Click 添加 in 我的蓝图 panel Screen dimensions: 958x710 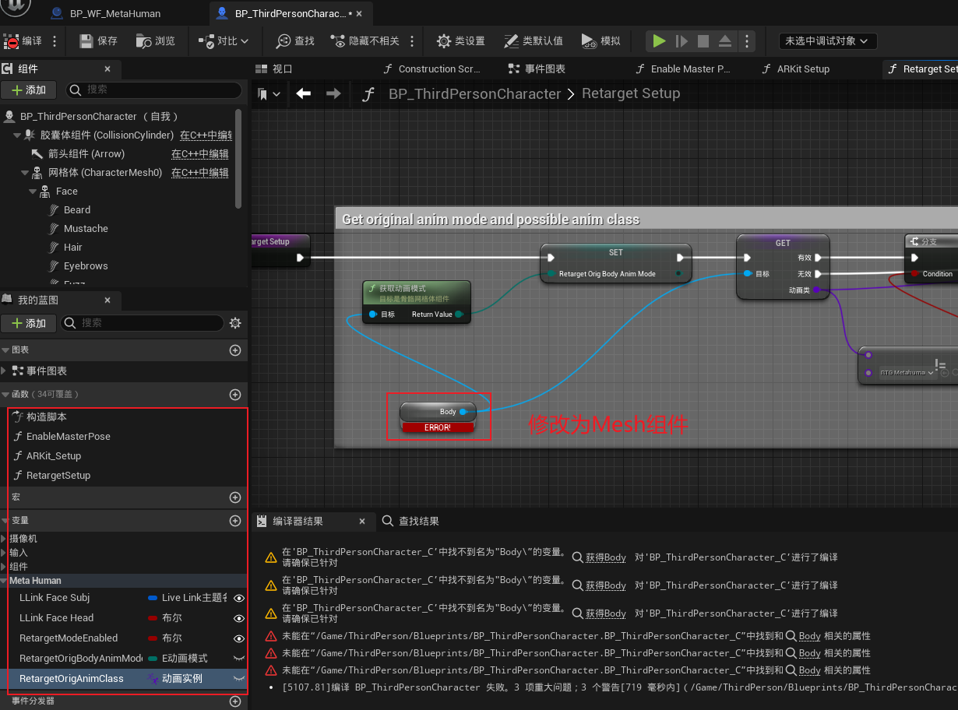coord(29,322)
